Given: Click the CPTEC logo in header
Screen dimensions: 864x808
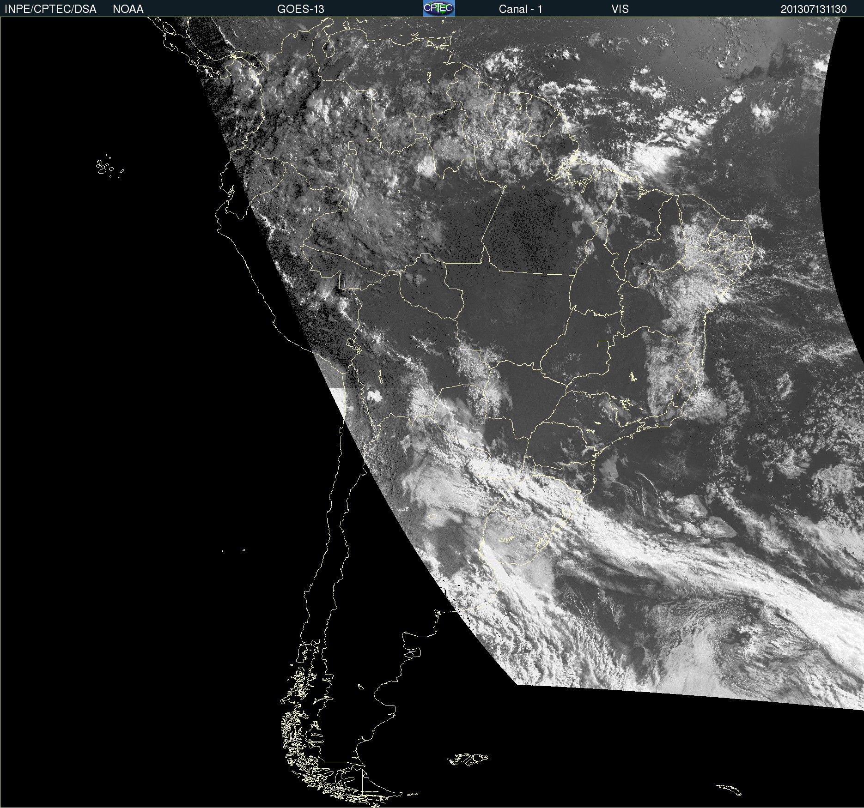Looking at the screenshot, I should (x=439, y=8).
